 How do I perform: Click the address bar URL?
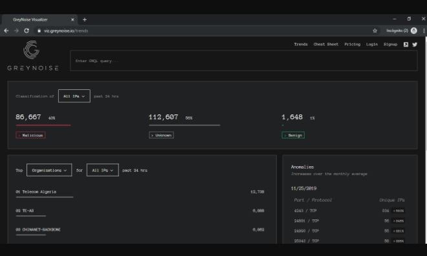click(66, 31)
